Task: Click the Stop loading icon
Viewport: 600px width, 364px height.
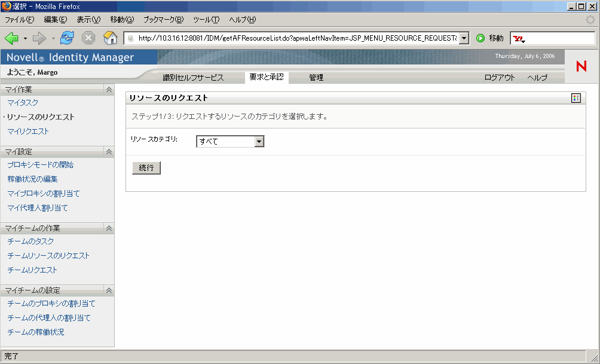Action: pos(89,38)
